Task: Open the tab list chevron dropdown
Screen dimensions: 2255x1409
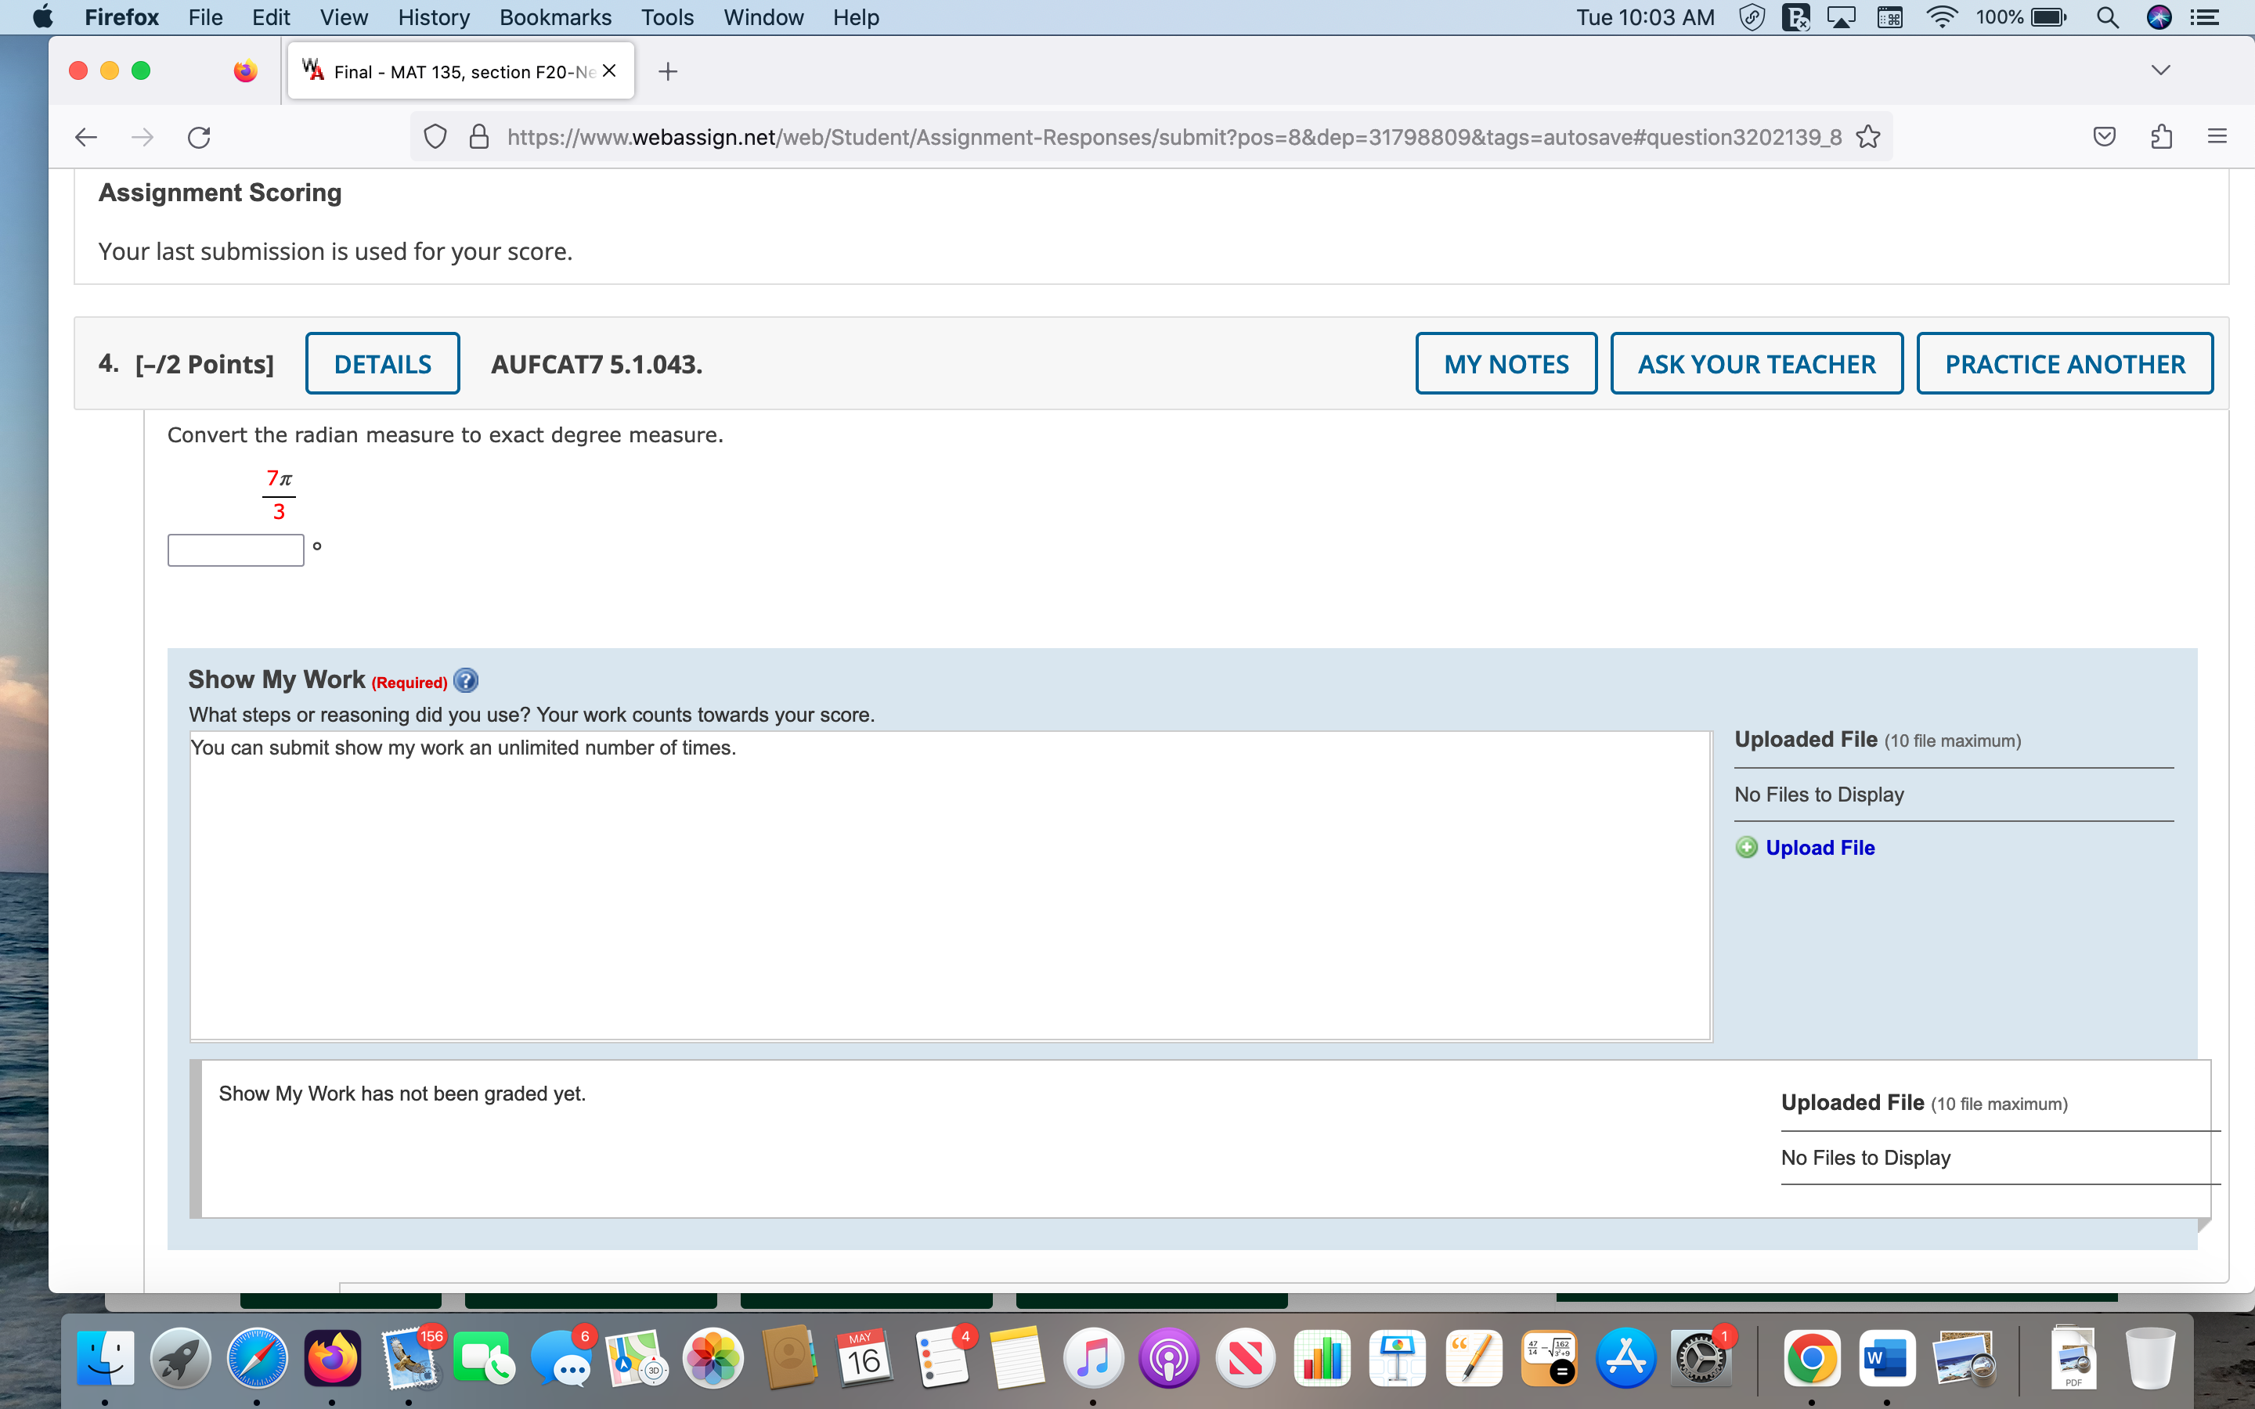Action: point(2160,70)
